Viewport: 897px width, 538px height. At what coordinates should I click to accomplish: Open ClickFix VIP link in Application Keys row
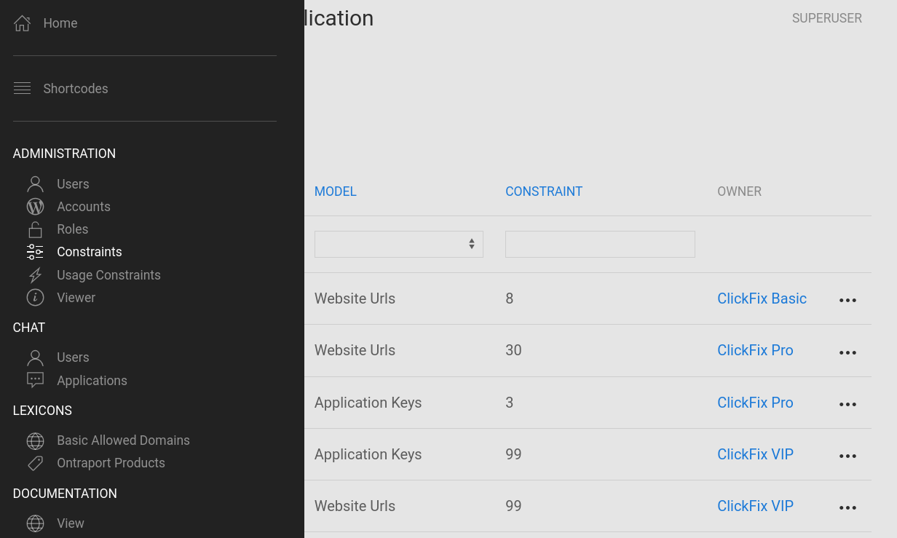[x=755, y=454]
